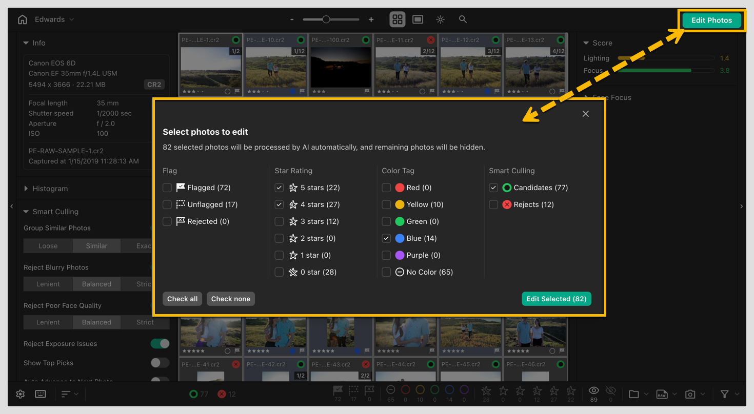Viewport: 754px width, 414px height.
Task: Toggle Show Top Picks switch
Action: tap(160, 363)
